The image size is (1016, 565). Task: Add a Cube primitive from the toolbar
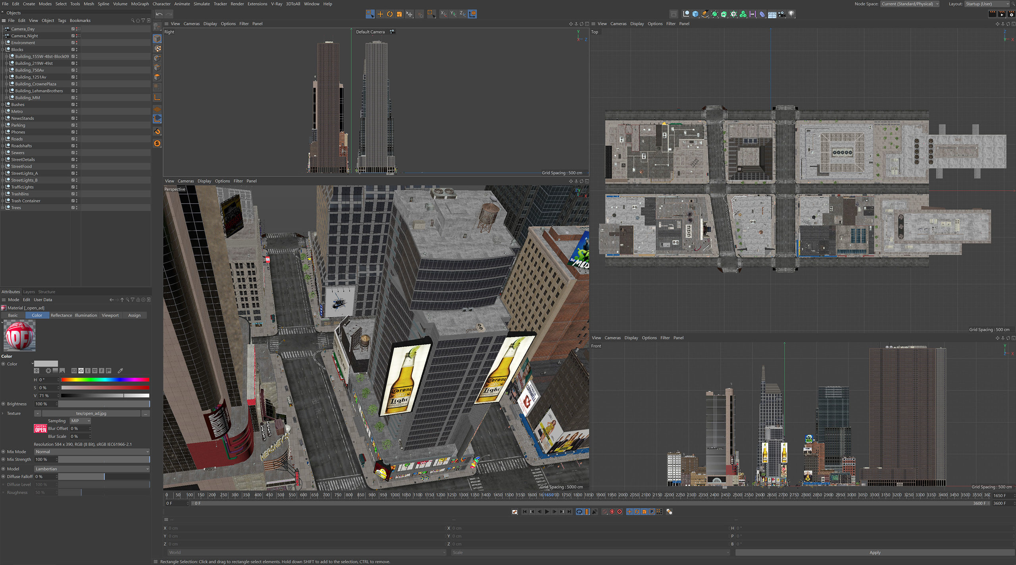[695, 14]
